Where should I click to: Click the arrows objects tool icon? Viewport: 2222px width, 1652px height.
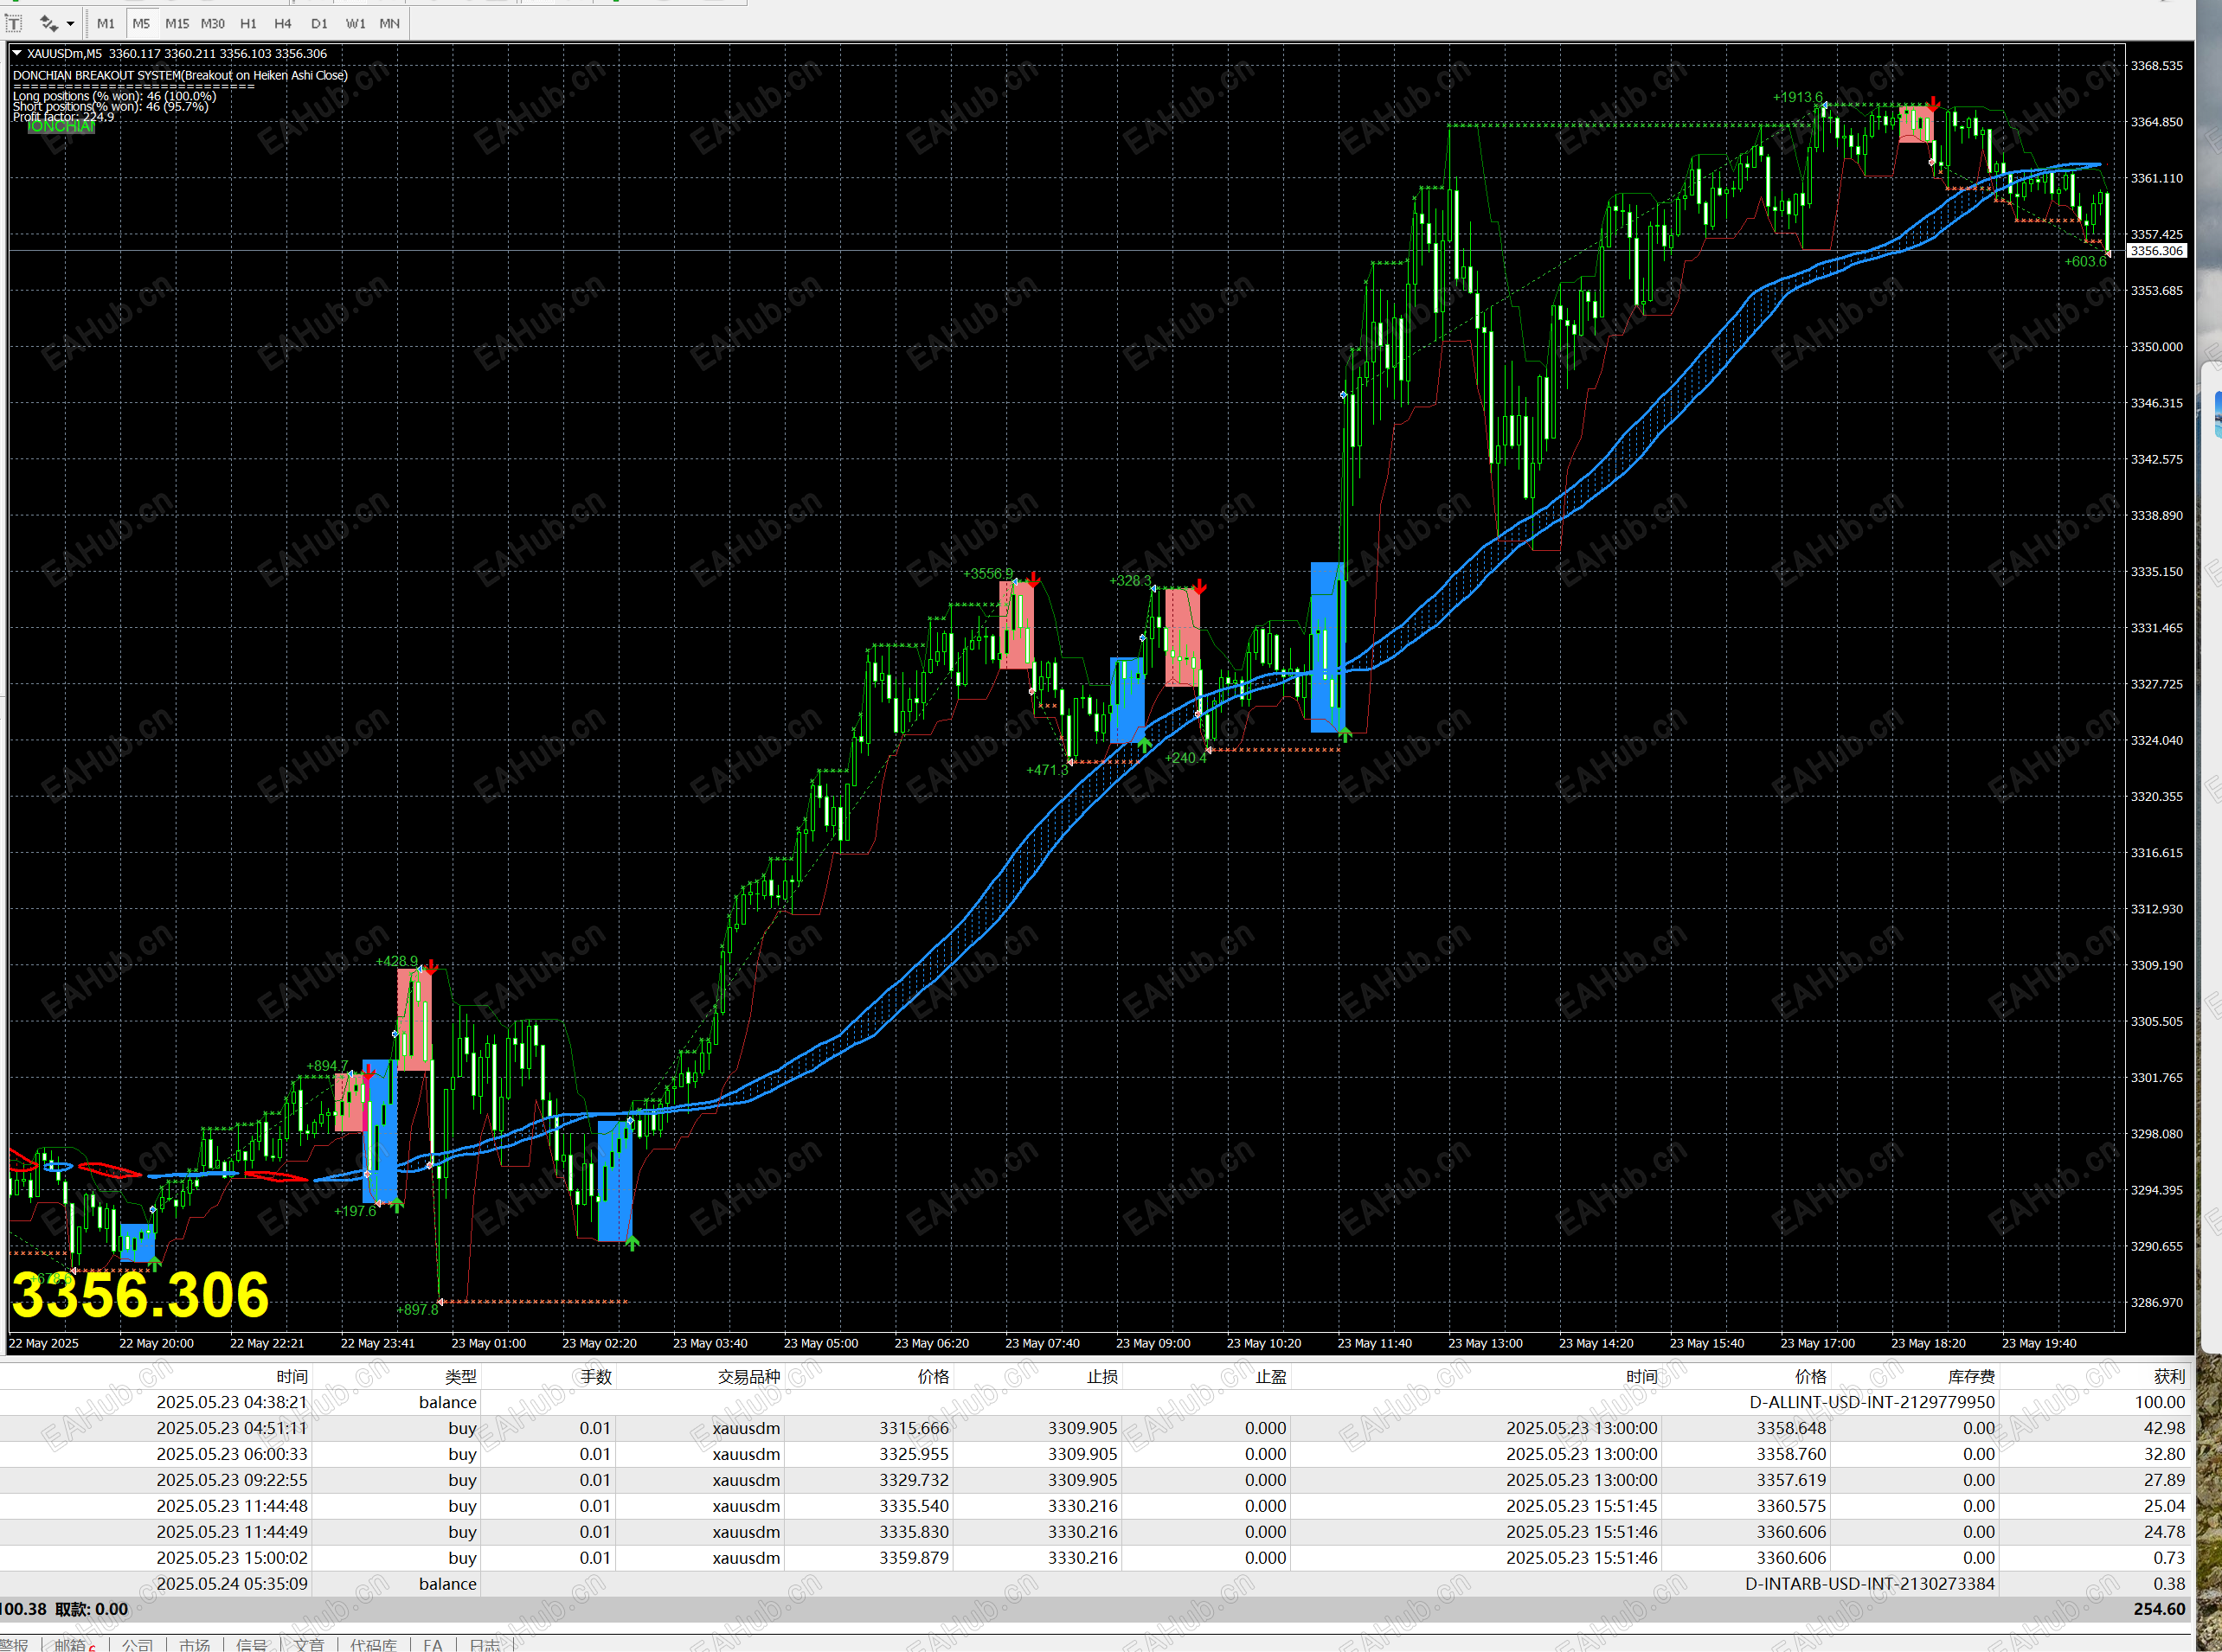pos(48,23)
